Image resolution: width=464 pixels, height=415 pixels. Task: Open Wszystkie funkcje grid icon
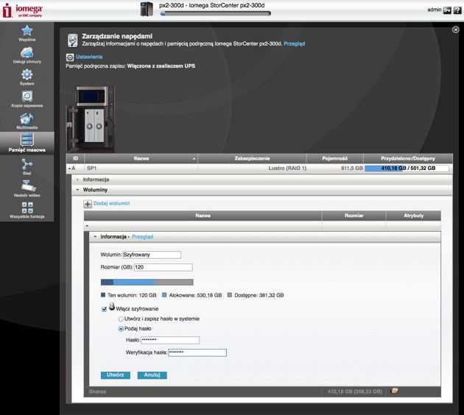click(27, 207)
